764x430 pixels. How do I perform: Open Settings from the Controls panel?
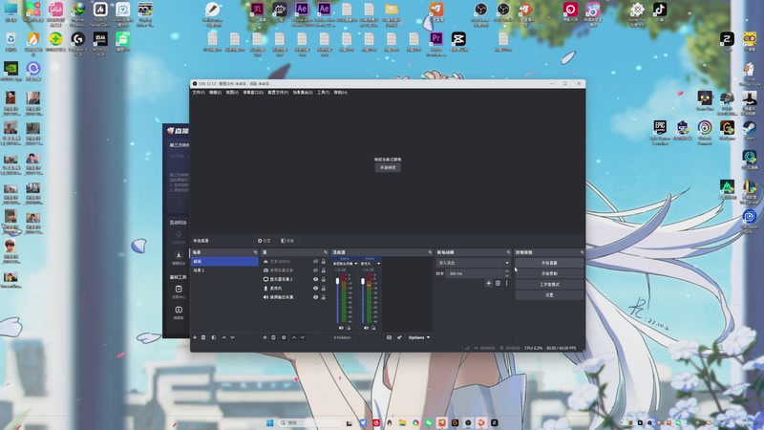549,295
